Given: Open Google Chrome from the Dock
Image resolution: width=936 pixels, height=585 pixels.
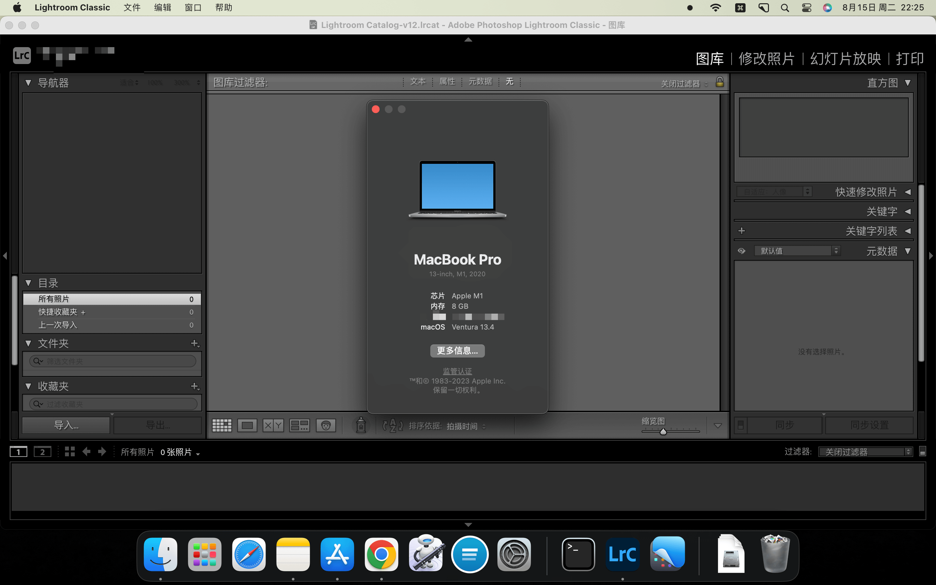Looking at the screenshot, I should click(381, 554).
